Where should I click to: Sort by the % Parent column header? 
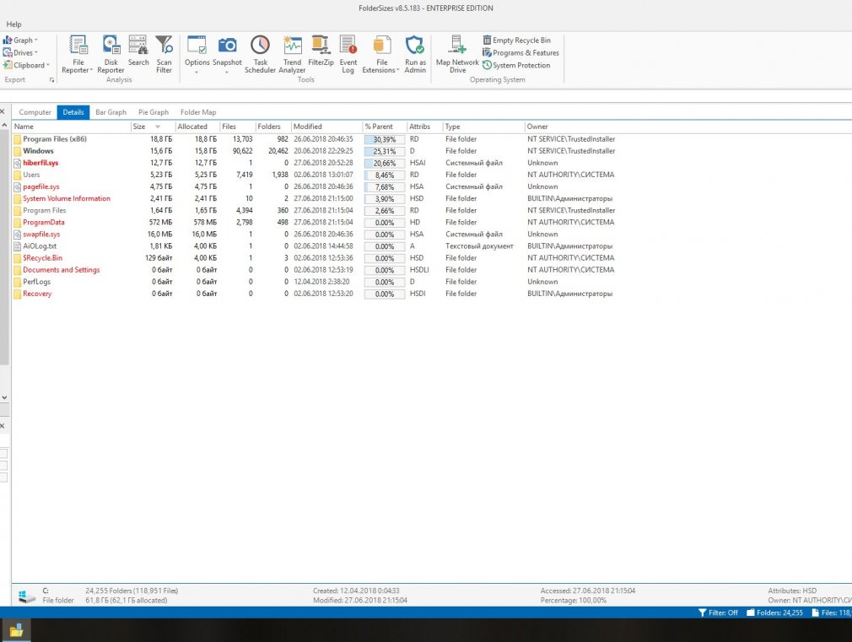pos(385,127)
